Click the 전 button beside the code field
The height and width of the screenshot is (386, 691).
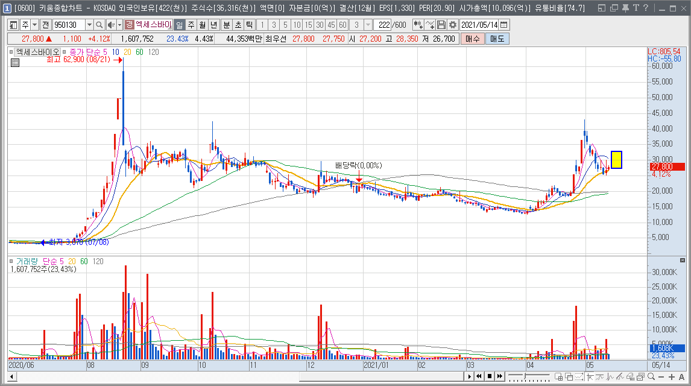tap(45, 25)
